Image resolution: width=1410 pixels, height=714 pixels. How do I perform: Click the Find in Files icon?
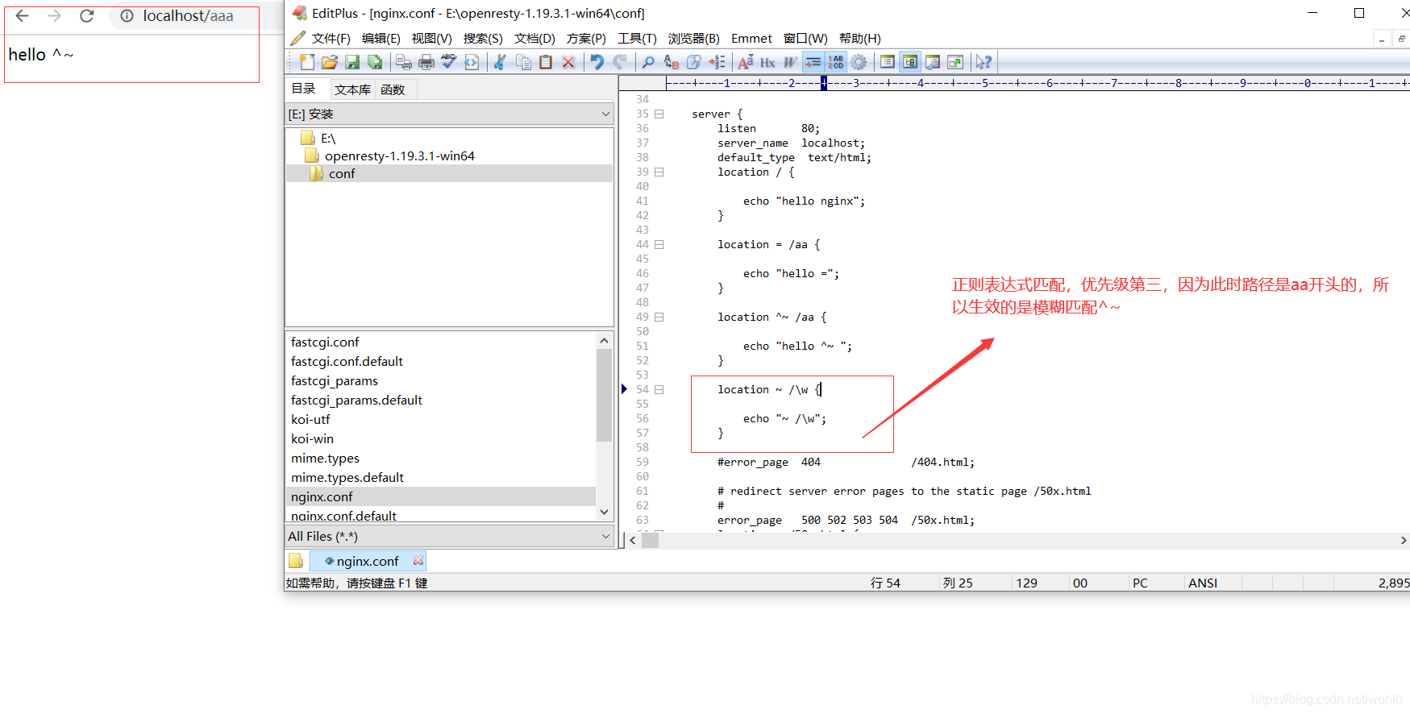(694, 62)
